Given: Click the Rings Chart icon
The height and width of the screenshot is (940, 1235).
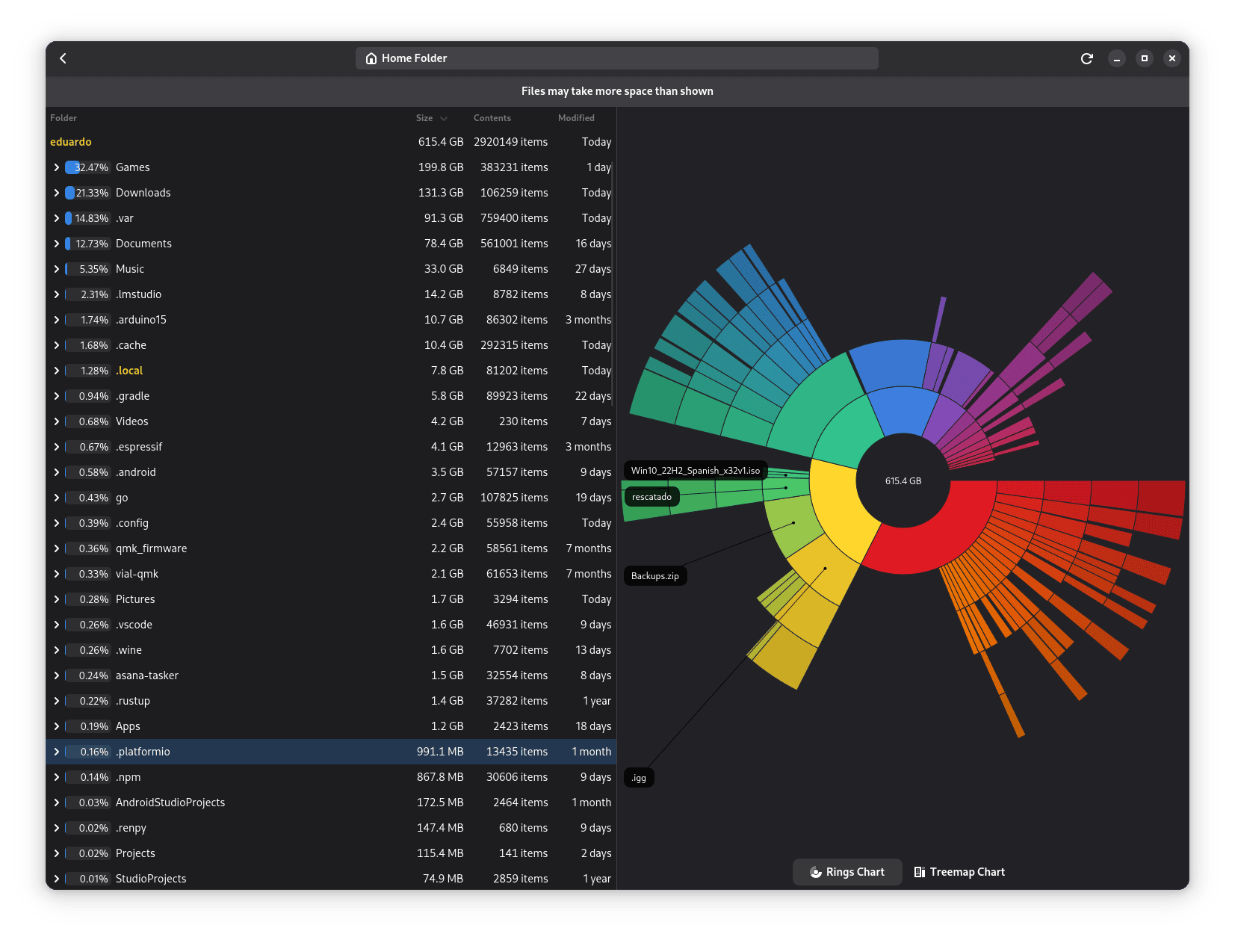Looking at the screenshot, I should point(816,872).
